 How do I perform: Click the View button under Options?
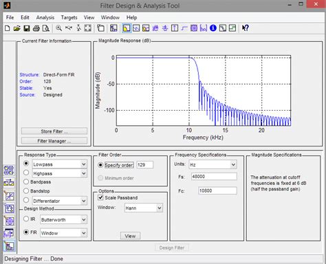tap(130, 236)
